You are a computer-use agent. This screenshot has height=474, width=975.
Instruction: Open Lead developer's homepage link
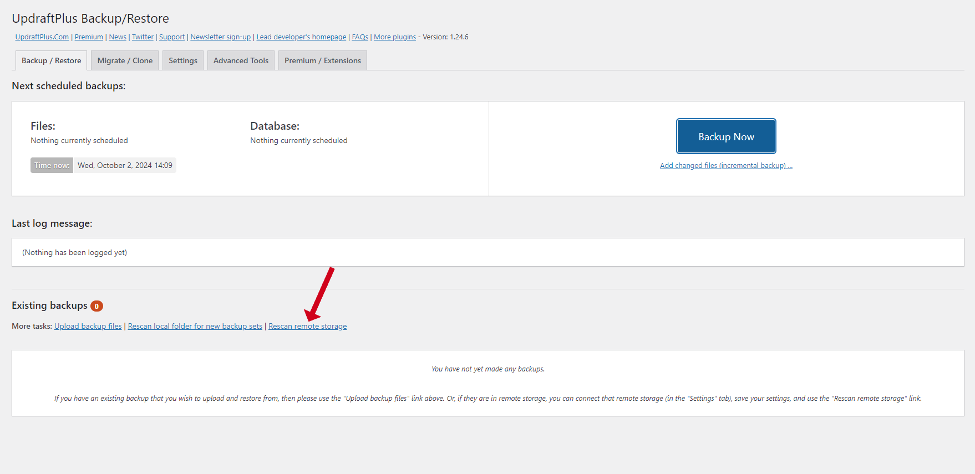(x=301, y=37)
